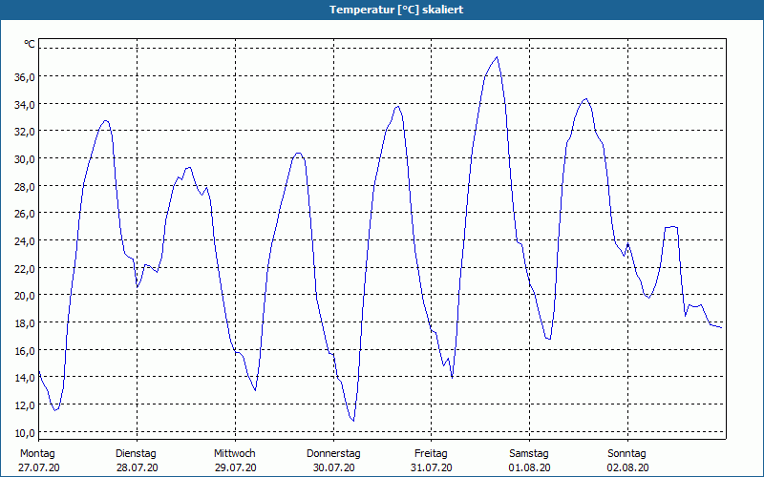Click the Mittwoch day label
764x477 pixels.
point(235,454)
